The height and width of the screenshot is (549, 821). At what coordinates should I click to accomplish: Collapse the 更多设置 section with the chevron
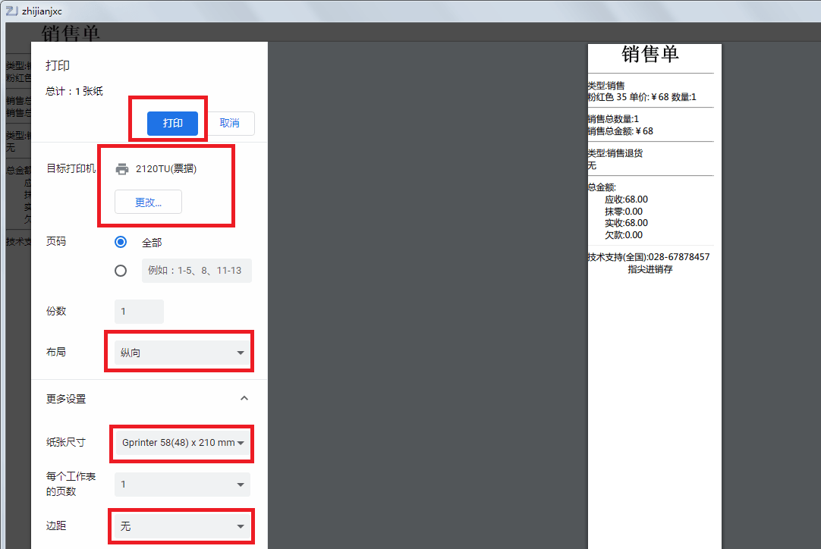point(244,398)
